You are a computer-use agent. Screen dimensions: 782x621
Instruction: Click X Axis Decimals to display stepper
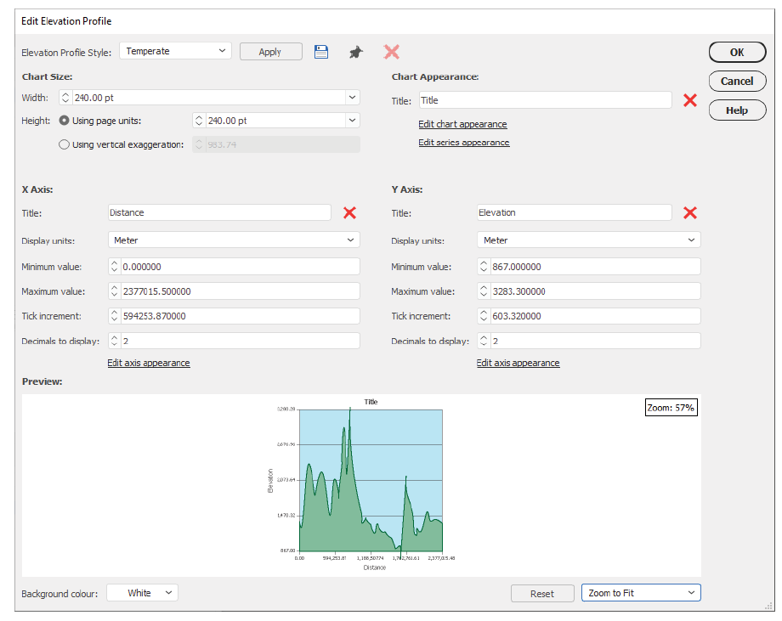click(114, 341)
